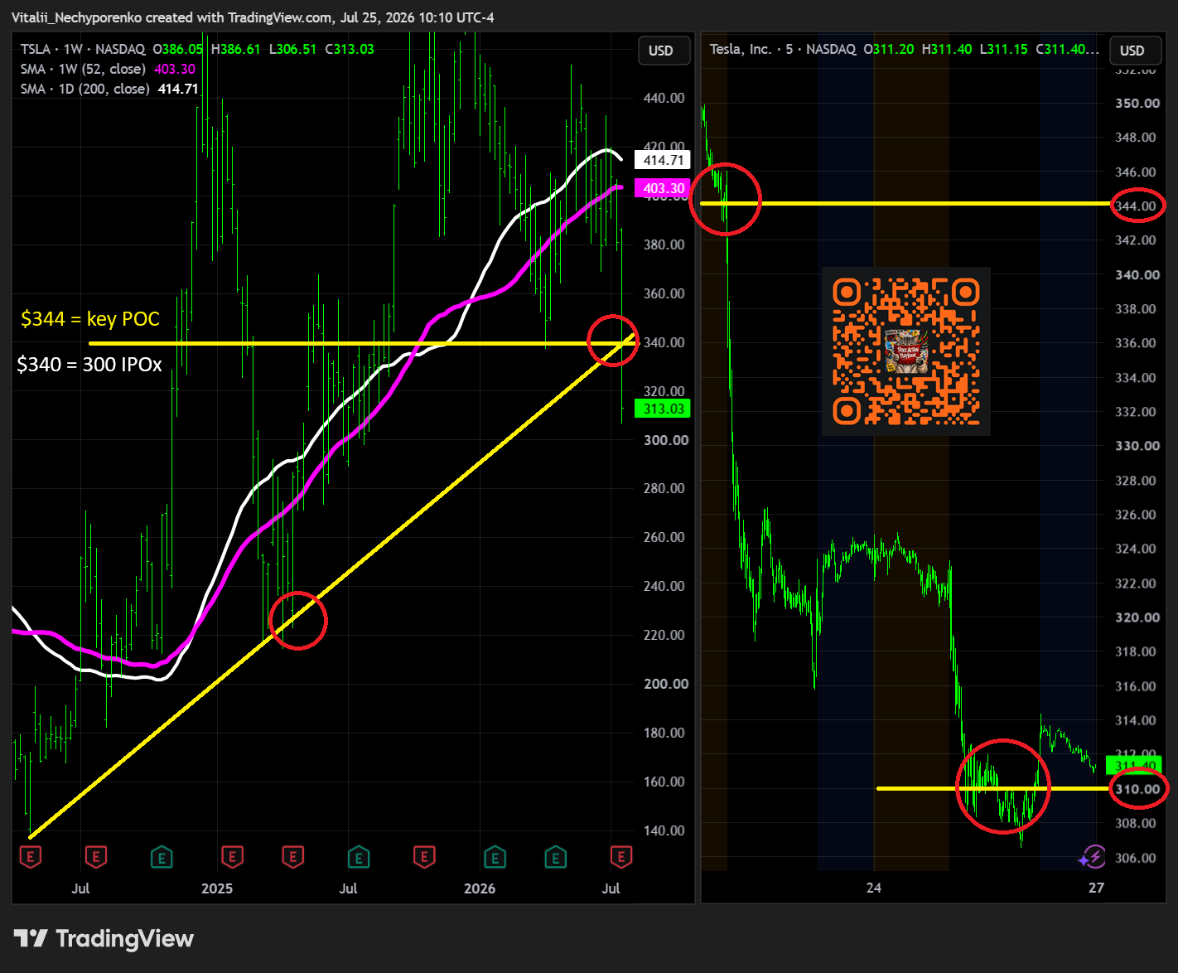Click the 2026 label on the time axis
This screenshot has height=973, width=1178.
[480, 888]
